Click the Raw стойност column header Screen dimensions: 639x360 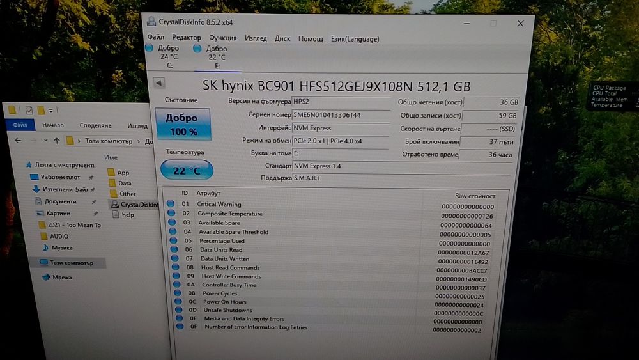click(x=475, y=196)
